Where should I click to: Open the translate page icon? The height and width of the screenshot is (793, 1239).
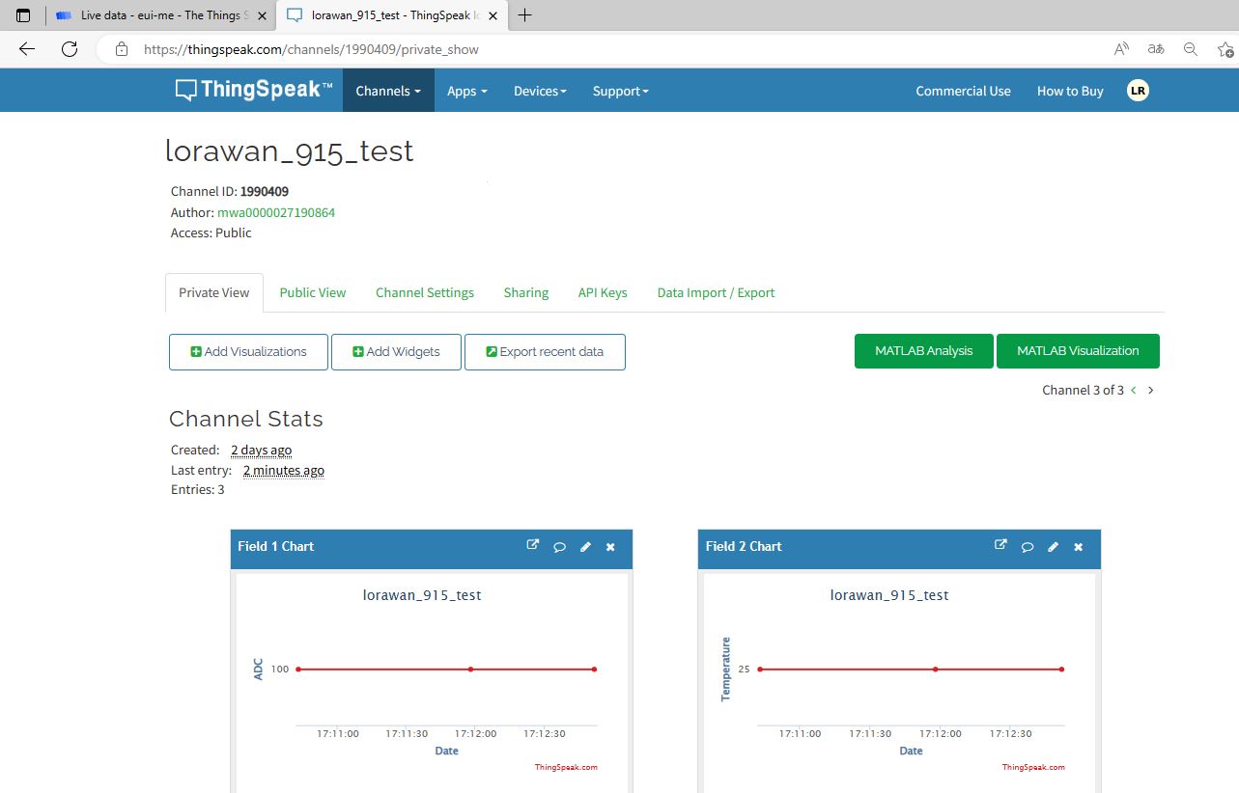[1155, 49]
